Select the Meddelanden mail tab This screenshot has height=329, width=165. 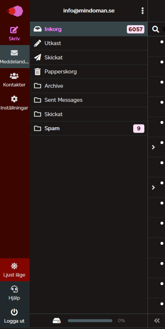point(15,57)
